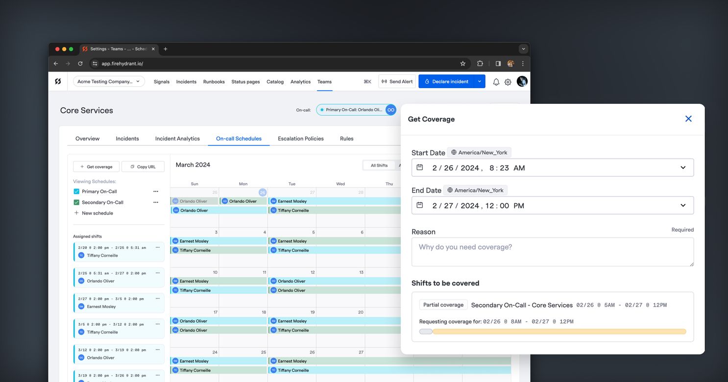Click the Copy URL button
This screenshot has height=382, width=728.
(143, 167)
